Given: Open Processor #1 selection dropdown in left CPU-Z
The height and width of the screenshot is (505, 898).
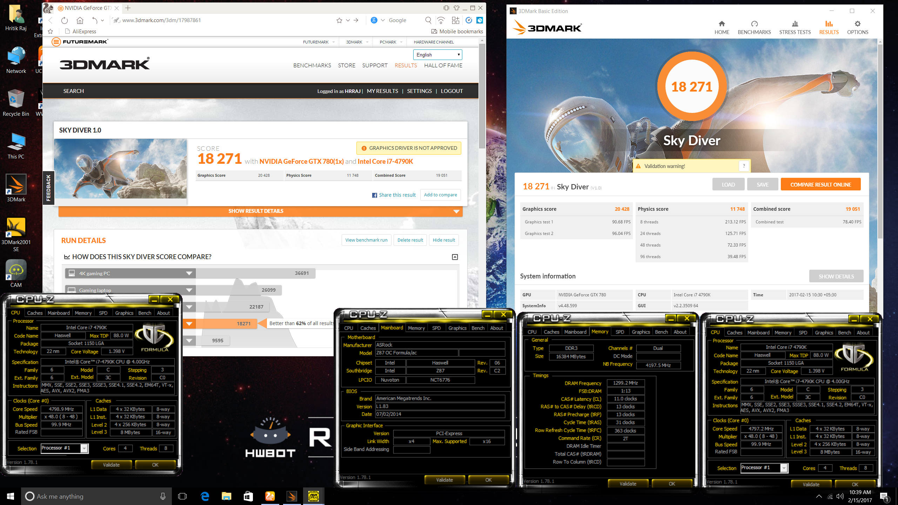Looking at the screenshot, I should [x=65, y=448].
